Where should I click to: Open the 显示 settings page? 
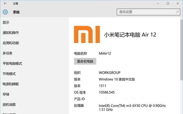(6, 22)
